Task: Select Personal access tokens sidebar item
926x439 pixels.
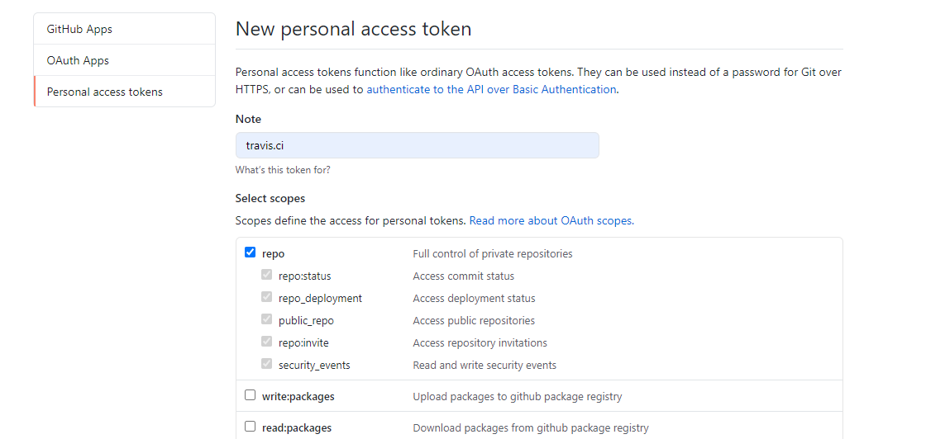Action: tap(105, 92)
